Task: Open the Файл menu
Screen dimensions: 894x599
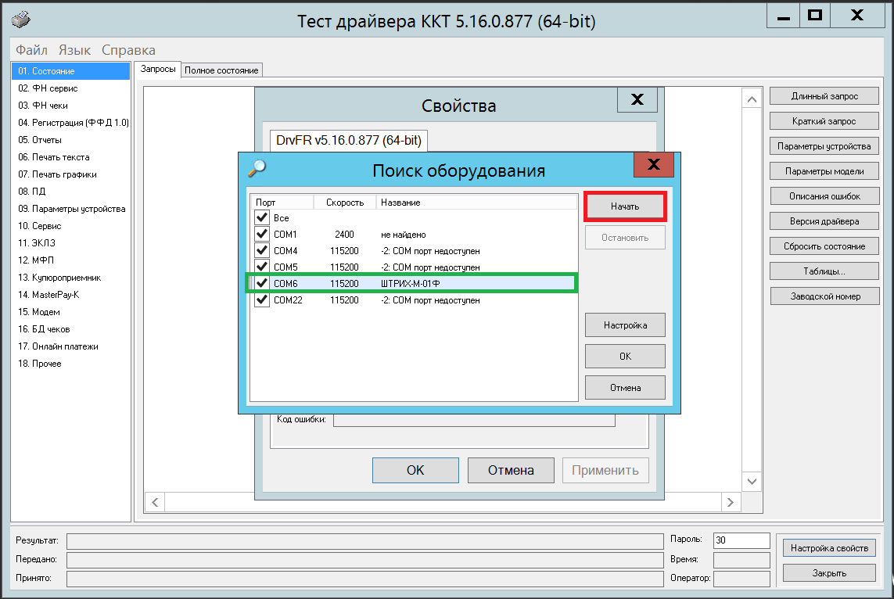Action: (x=31, y=50)
